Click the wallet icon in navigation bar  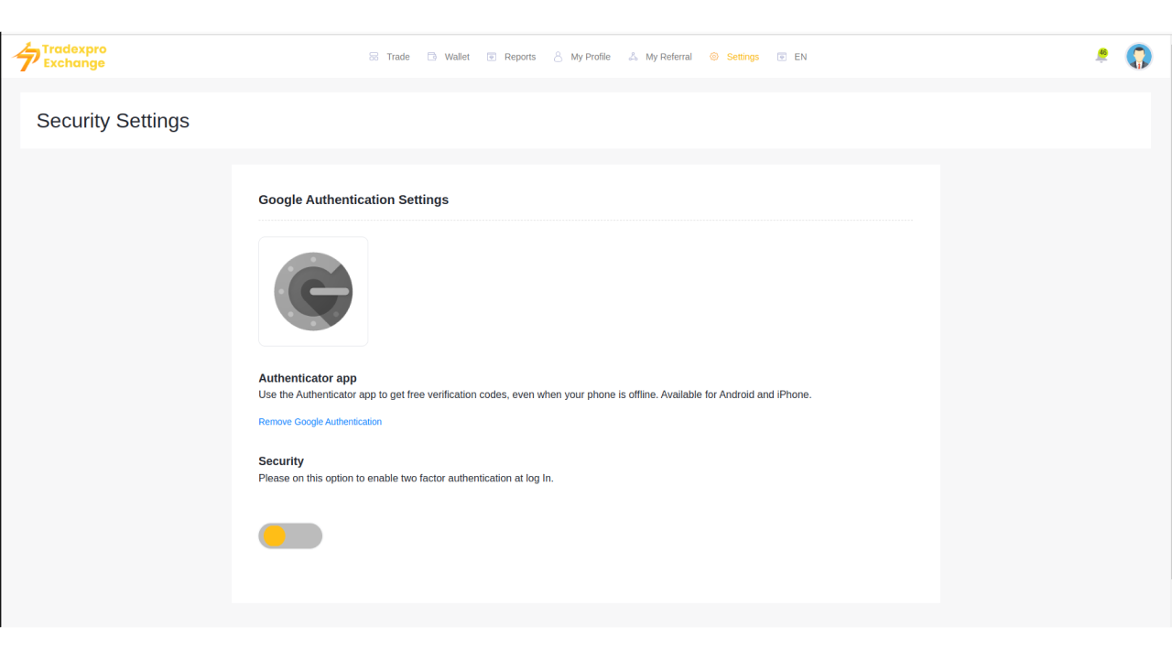click(x=432, y=57)
